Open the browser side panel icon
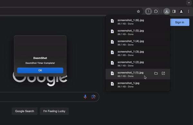The height and width of the screenshot is (125, 193). coord(174,12)
